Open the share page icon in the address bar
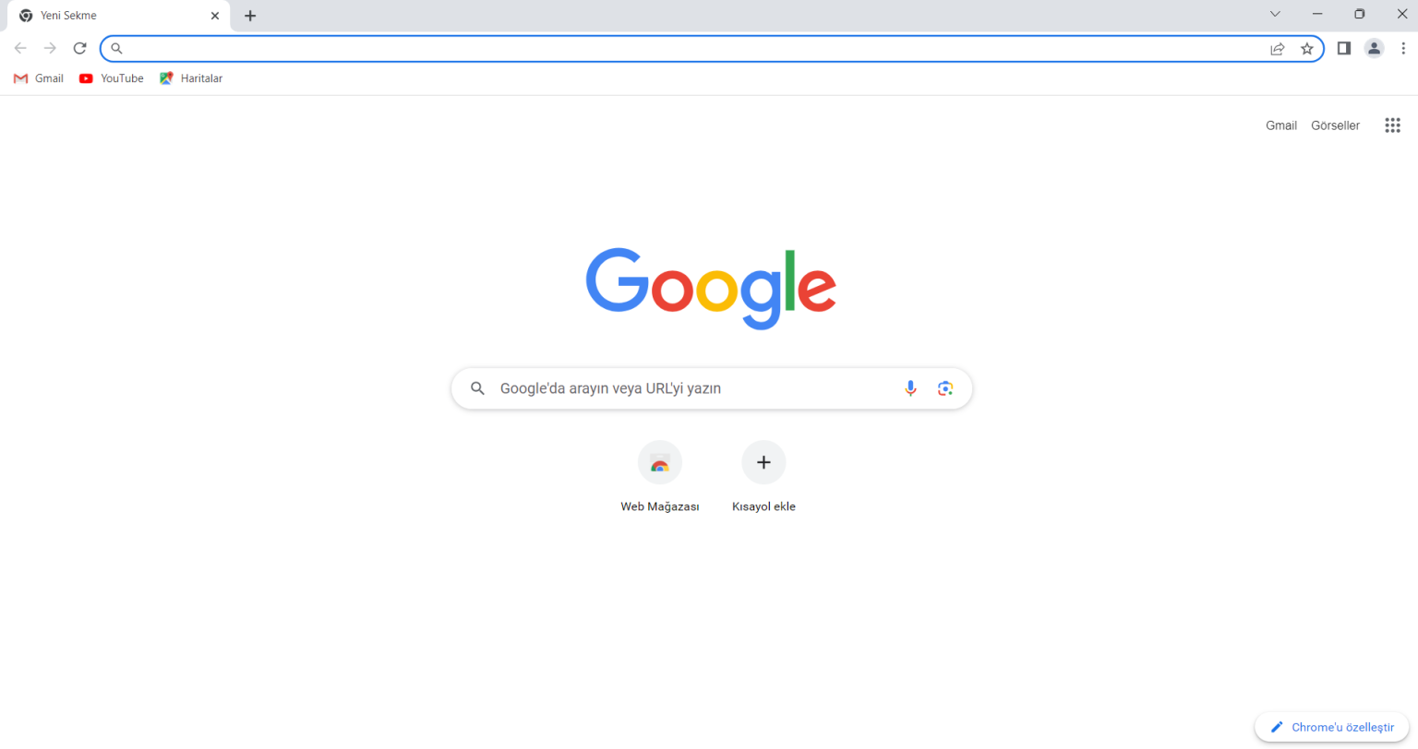 1278,49
